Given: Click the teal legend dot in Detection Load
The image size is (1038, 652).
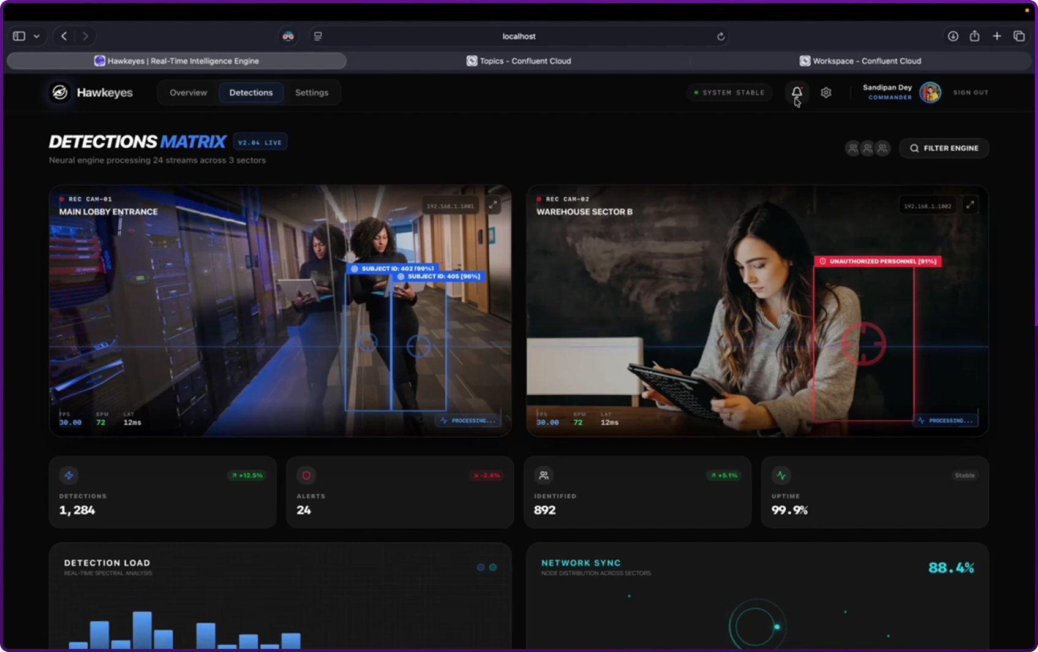Looking at the screenshot, I should (493, 567).
